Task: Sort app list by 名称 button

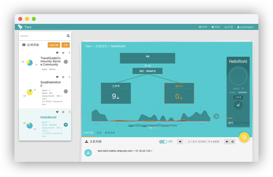Action: coord(66,45)
